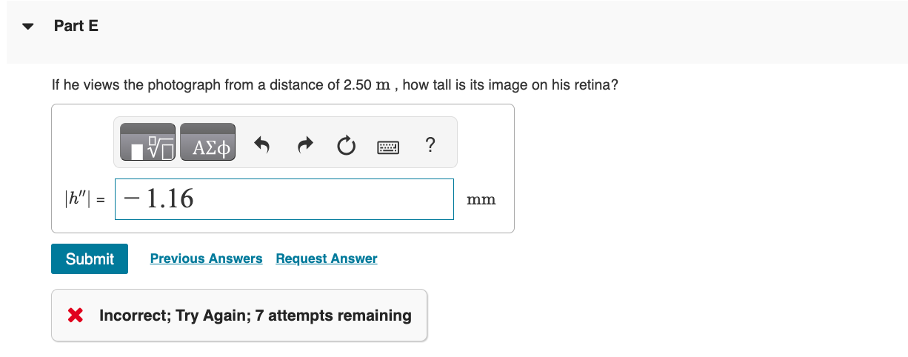Screen dimensions: 908x357
Task: Reset the answer with the circular arrow
Action: point(346,147)
